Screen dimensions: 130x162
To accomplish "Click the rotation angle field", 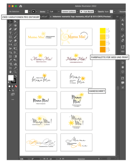I will coord(35,159).
